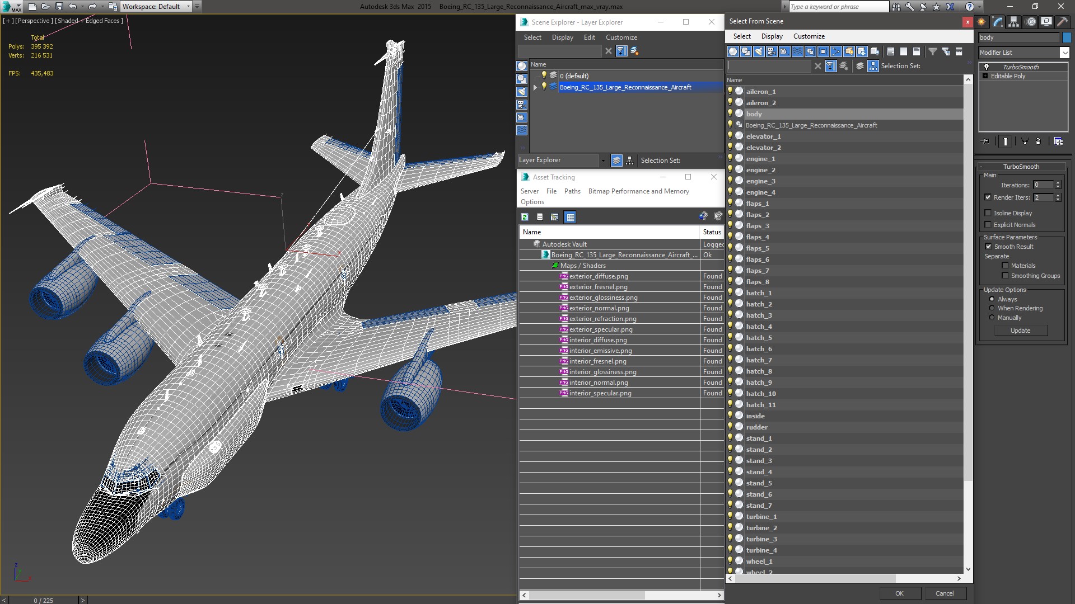Uncheck Smooth Result checkbox
The height and width of the screenshot is (604, 1075).
tap(988, 247)
